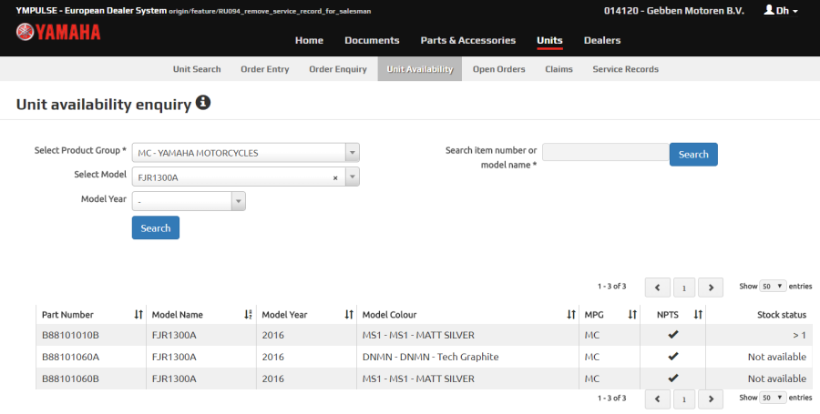820x414 pixels.
Task: Switch to Order Entry tab
Action: click(264, 69)
